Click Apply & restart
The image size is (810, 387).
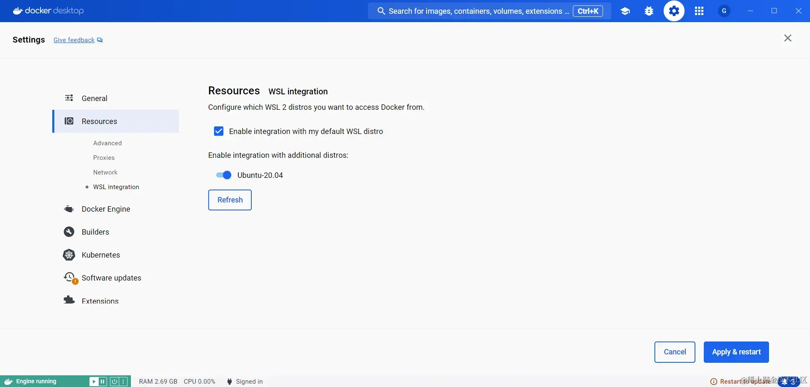[x=736, y=352]
